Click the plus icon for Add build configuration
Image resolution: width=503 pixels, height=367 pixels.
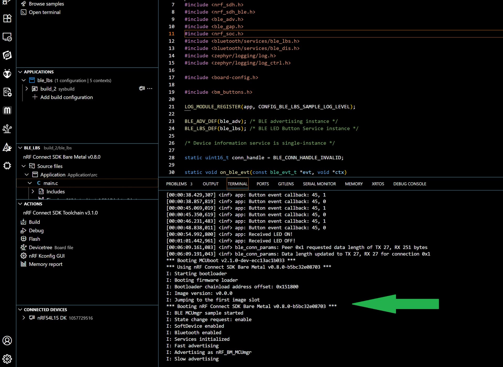[x=35, y=97]
